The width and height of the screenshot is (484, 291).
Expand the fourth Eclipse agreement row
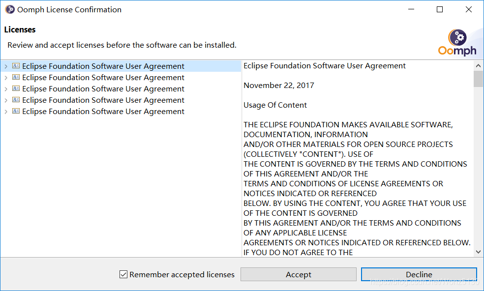[x=6, y=100]
